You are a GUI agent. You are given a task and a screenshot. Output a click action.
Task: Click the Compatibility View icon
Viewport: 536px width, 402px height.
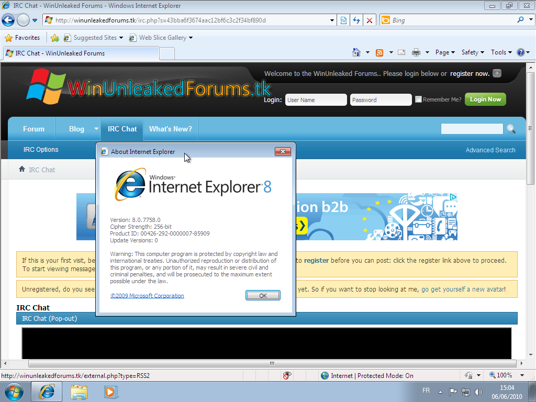pos(343,20)
